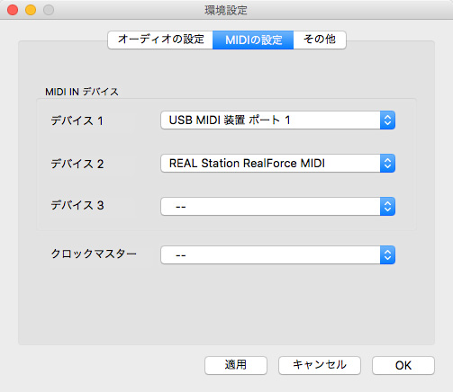Click the キャンセル cancel button
This screenshot has width=453, height=392.
[x=320, y=365]
